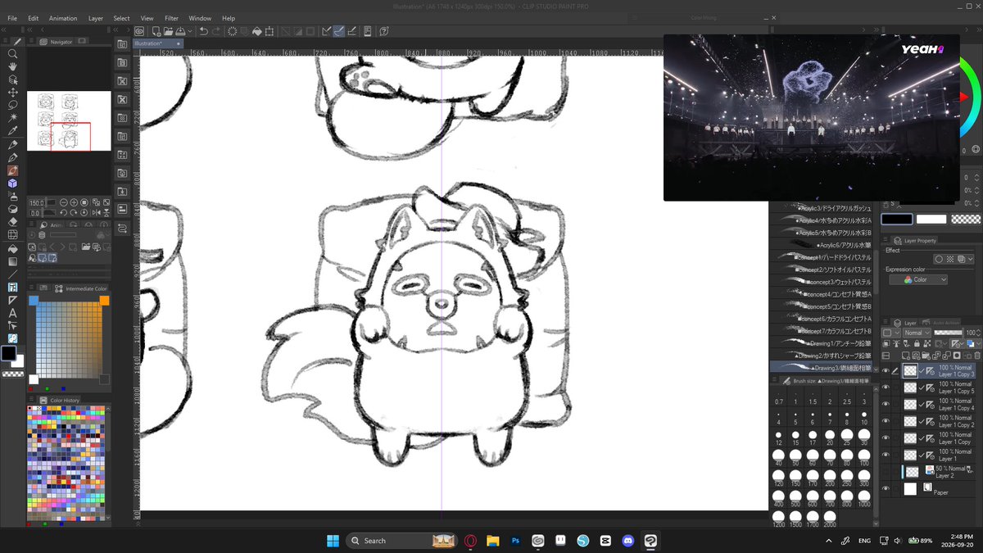Switch to the Illustration* canvas tab
Screen dimensions: 983x553
[x=159, y=43]
